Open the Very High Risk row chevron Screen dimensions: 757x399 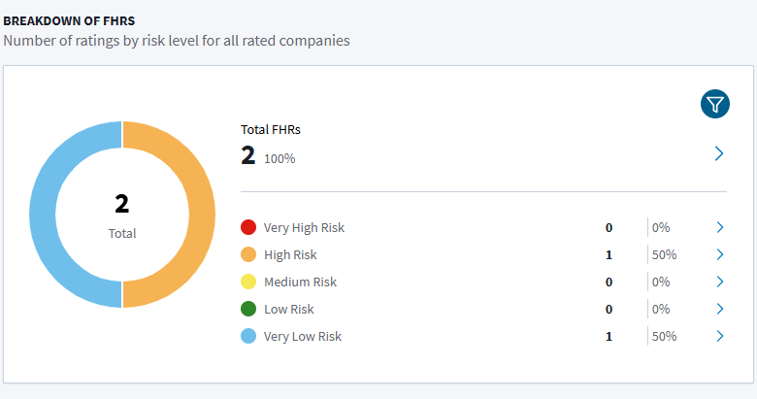pyautogui.click(x=719, y=227)
